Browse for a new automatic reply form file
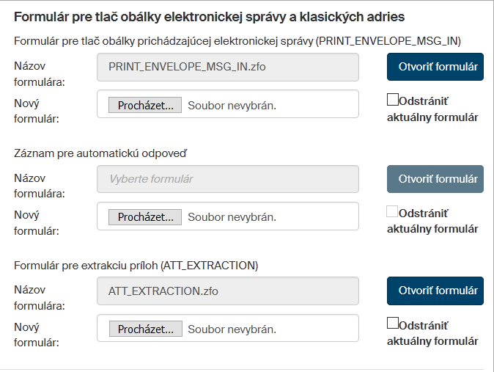Image resolution: width=494 pixels, height=372 pixels. click(x=146, y=217)
